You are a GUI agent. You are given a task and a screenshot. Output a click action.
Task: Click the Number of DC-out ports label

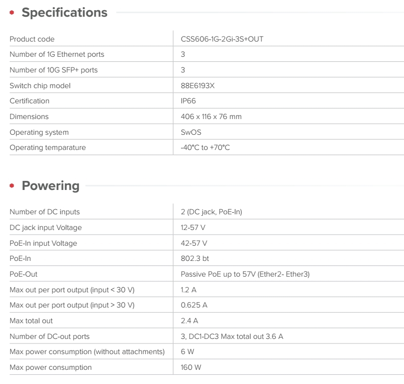pyautogui.click(x=50, y=336)
